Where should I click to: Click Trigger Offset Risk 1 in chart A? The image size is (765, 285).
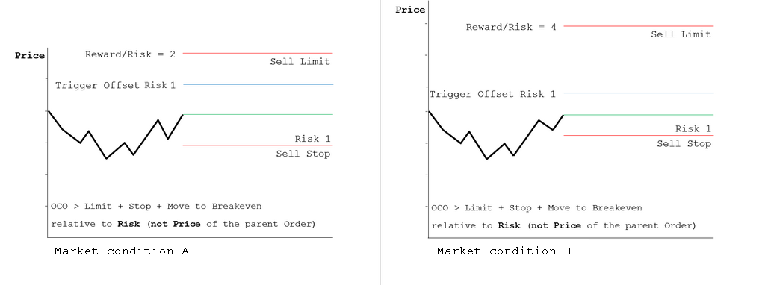(x=115, y=85)
